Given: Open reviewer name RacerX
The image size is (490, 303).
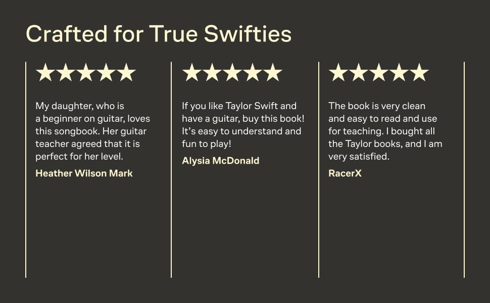Looking at the screenshot, I should click(345, 173).
